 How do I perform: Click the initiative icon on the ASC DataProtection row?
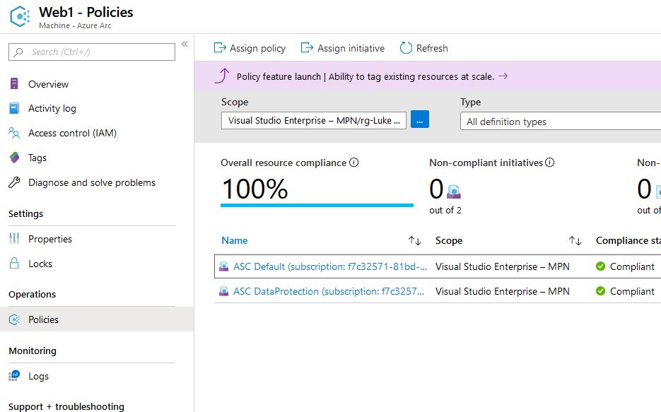coord(224,291)
